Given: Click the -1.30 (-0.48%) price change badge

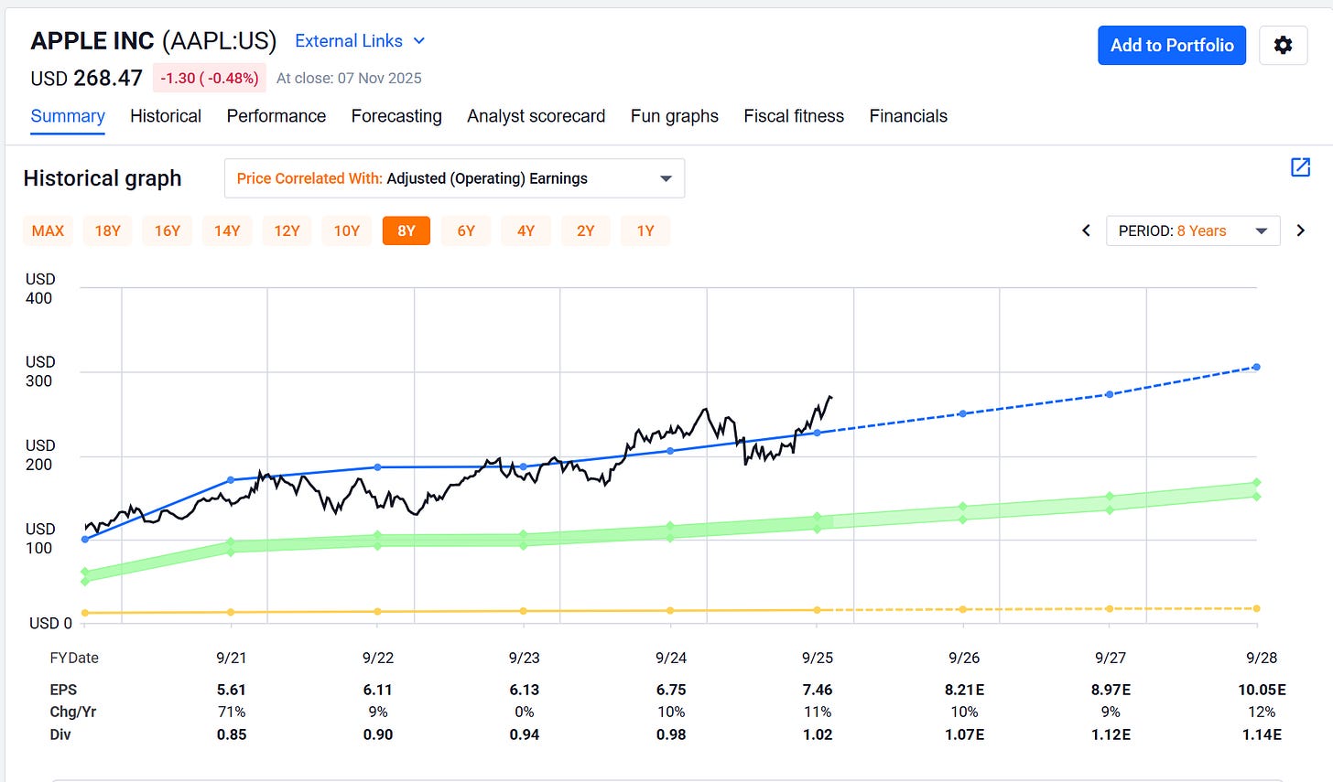Looking at the screenshot, I should 210,79.
